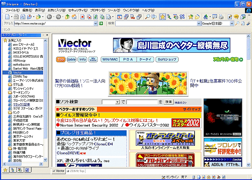
Task: Click in the ソフト検索 keyword text field
Action: point(142,102)
